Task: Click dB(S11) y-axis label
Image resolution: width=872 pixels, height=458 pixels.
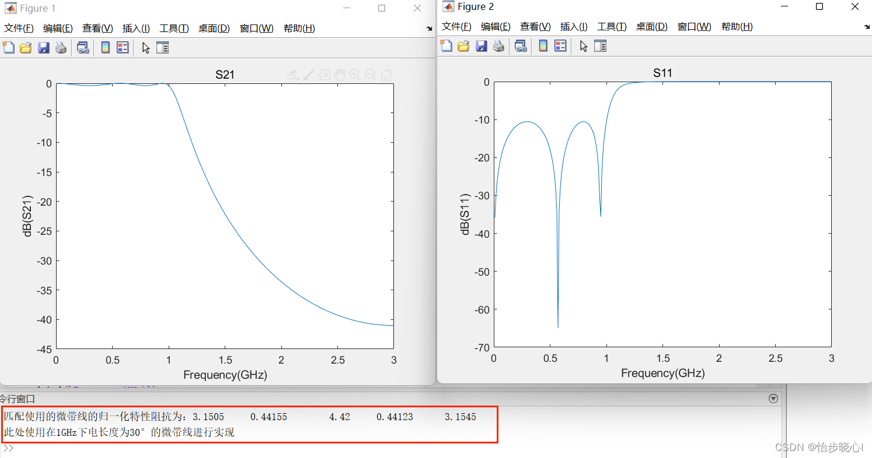Action: click(x=465, y=214)
